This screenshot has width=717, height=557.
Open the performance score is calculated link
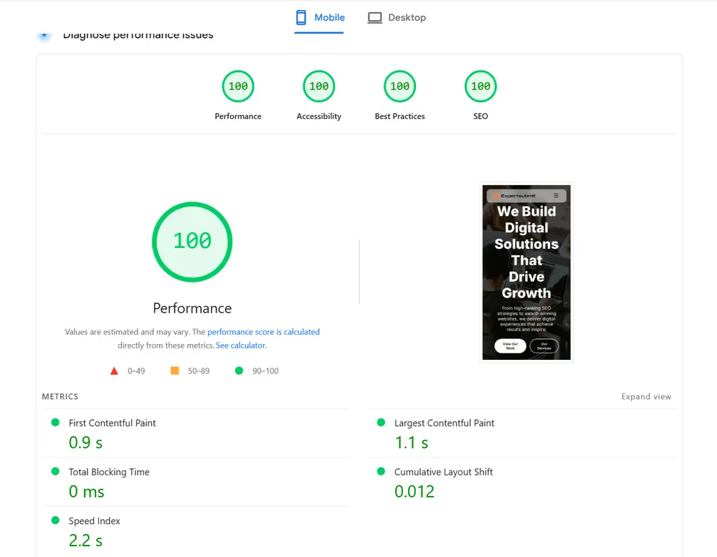click(x=263, y=332)
